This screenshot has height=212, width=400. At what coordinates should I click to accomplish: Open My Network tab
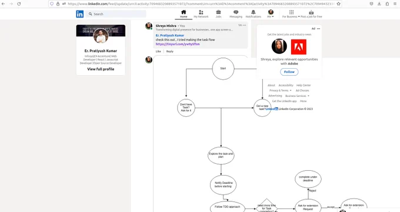(201, 14)
